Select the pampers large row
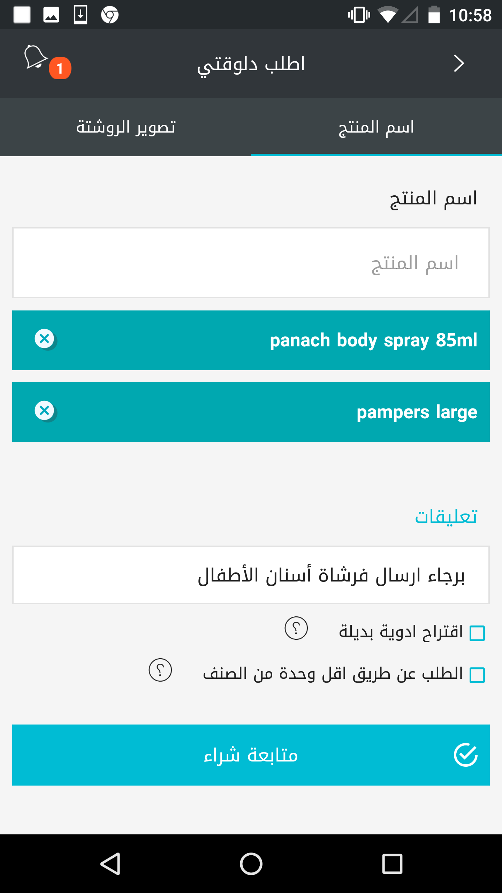Screen dimensions: 502x893 click(251, 412)
